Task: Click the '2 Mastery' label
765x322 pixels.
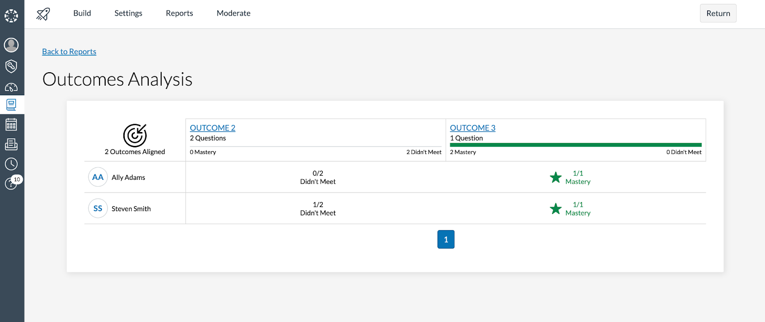Action: pos(463,152)
